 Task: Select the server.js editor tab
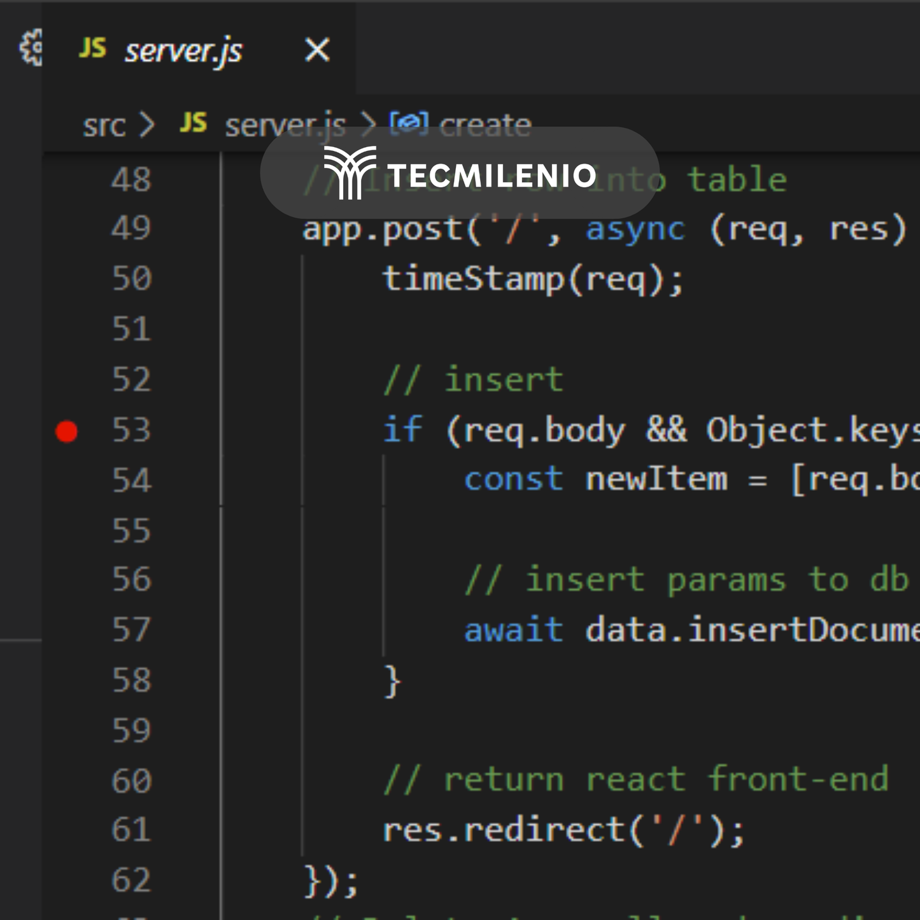point(199,49)
